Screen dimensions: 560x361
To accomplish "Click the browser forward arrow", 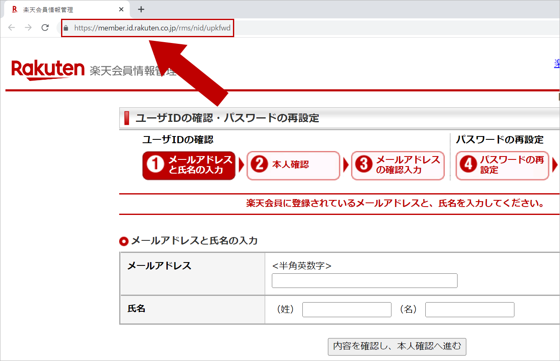I will pyautogui.click(x=28, y=28).
